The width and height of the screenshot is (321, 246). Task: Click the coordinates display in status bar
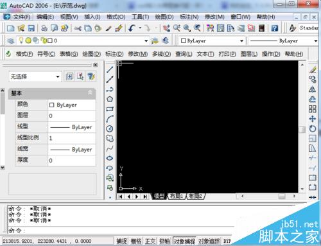coord(57,242)
